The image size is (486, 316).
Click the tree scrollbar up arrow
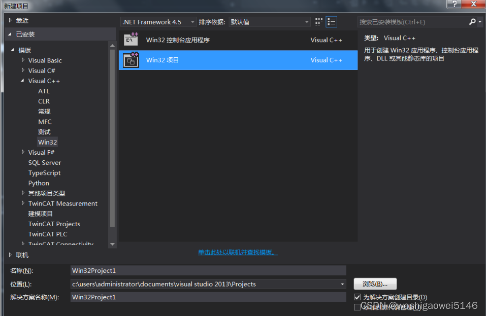(x=113, y=46)
